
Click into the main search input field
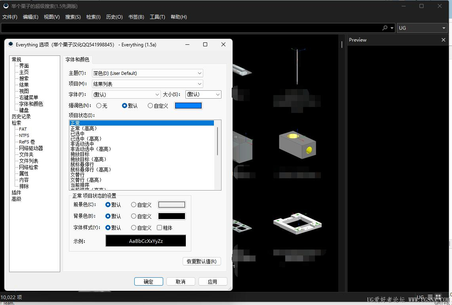coord(190,28)
